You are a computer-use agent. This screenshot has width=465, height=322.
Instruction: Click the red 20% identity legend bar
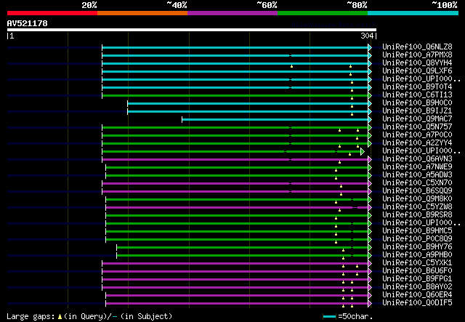click(x=52, y=13)
